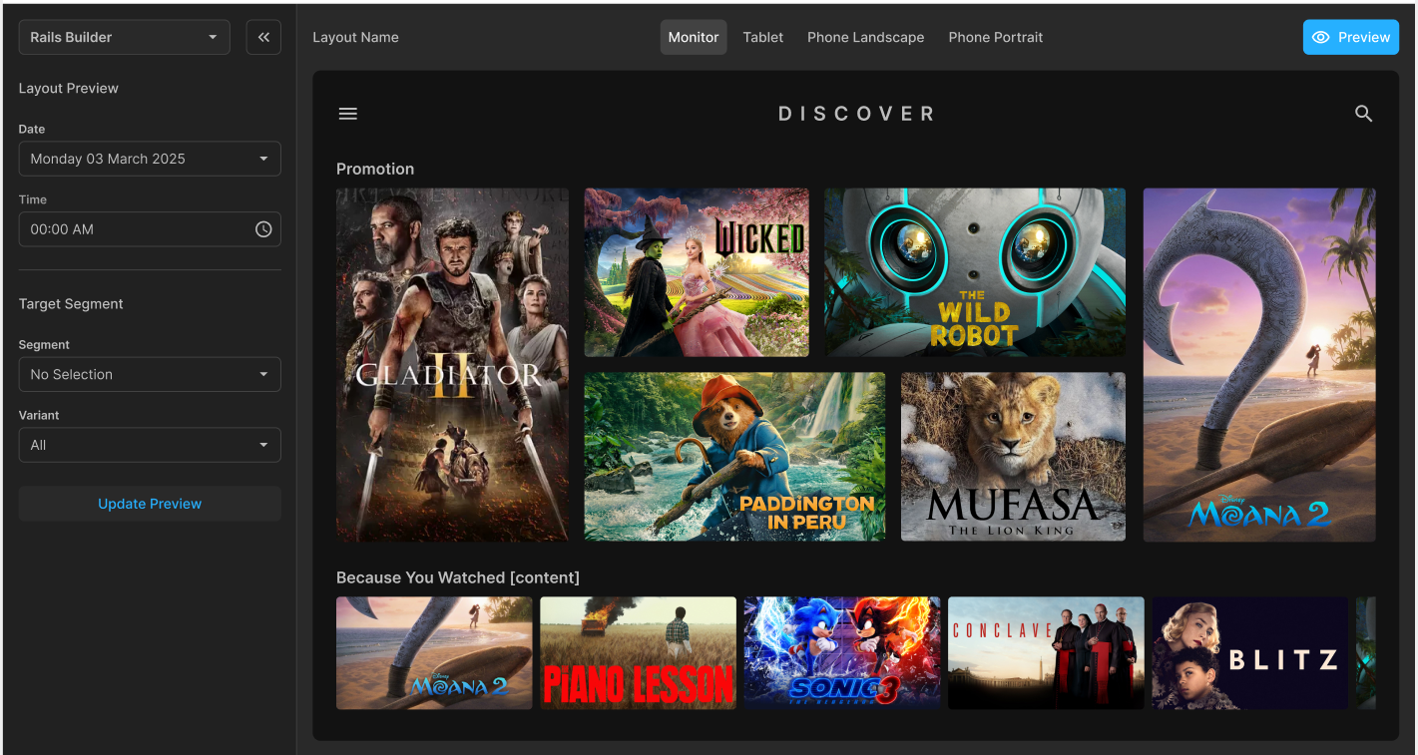Select the Blitz thumbnail
The height and width of the screenshot is (755, 1418).
pyautogui.click(x=1250, y=653)
